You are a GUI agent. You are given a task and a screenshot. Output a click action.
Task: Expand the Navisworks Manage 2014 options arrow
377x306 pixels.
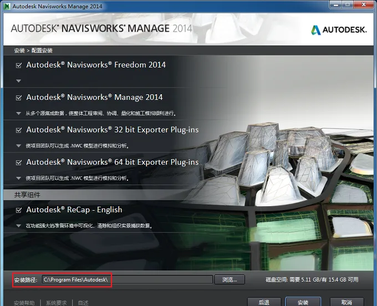18,113
